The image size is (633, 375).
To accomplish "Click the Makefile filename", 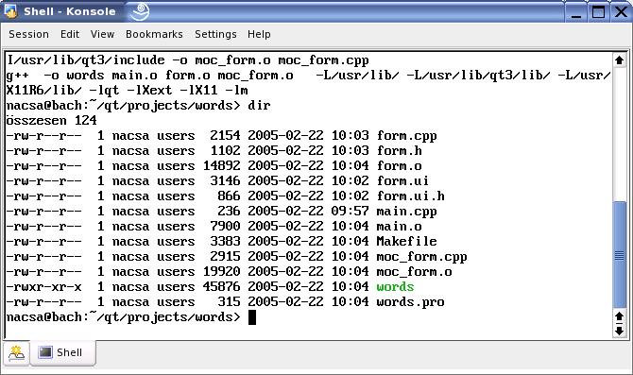I will (407, 242).
